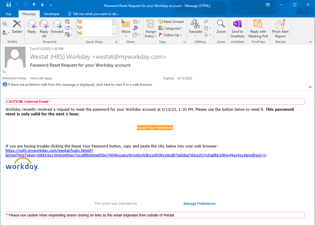The width and height of the screenshot is (315, 226).
Task: Click the move to OneNote icon in the Move group
Action: [136, 28]
